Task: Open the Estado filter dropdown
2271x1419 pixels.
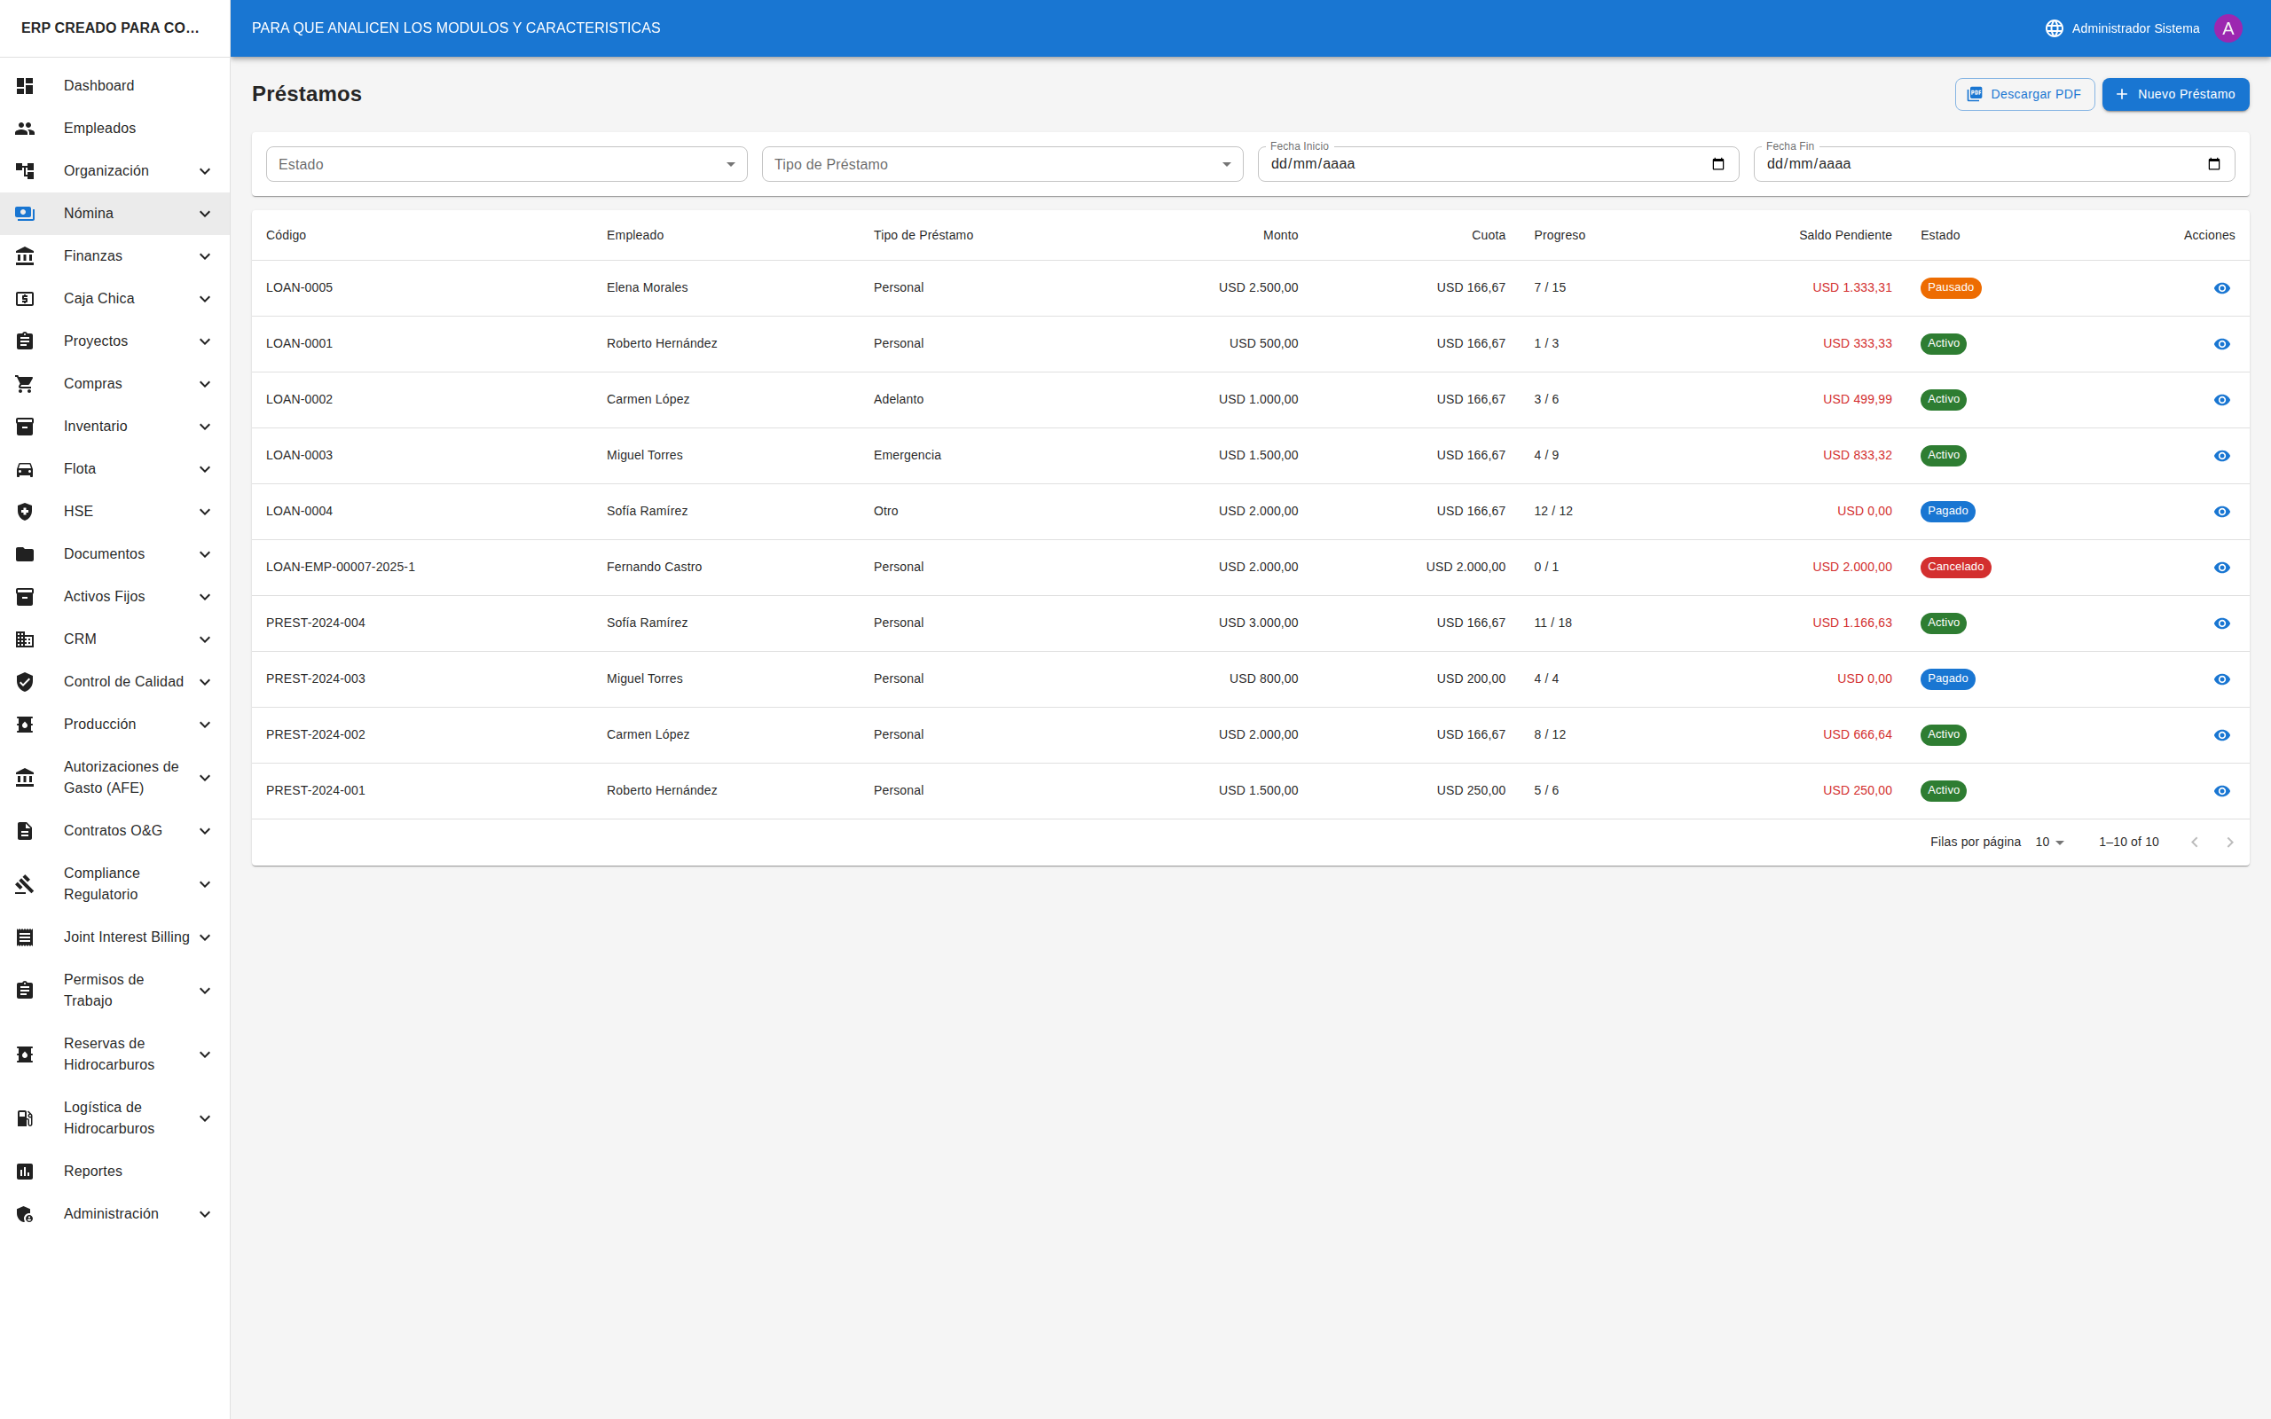Action: (506, 164)
